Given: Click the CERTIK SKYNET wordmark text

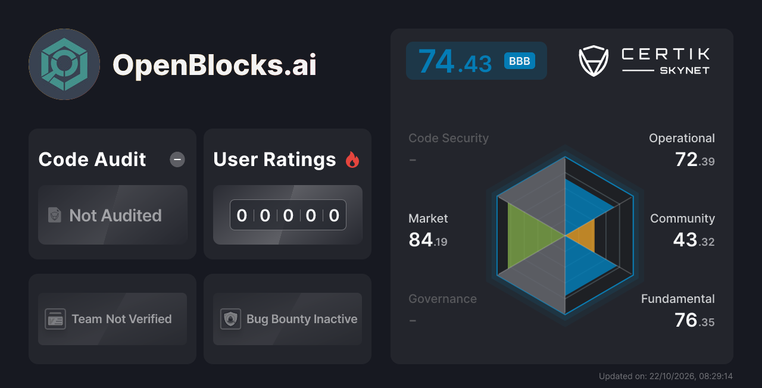Looking at the screenshot, I should point(666,61).
